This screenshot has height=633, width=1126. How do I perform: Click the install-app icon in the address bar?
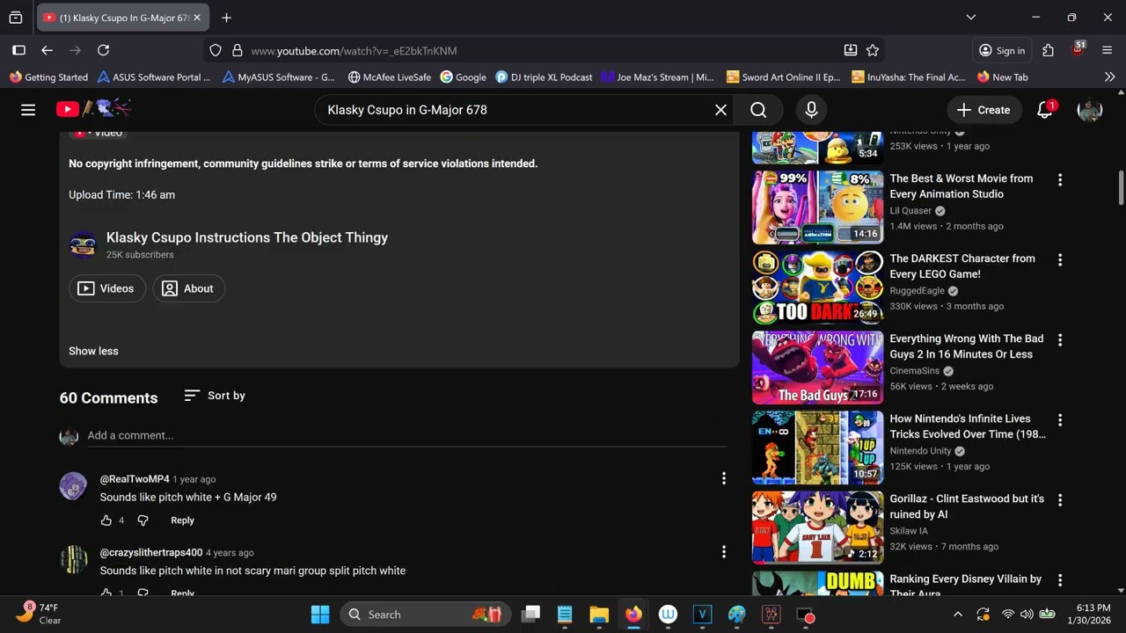click(851, 51)
